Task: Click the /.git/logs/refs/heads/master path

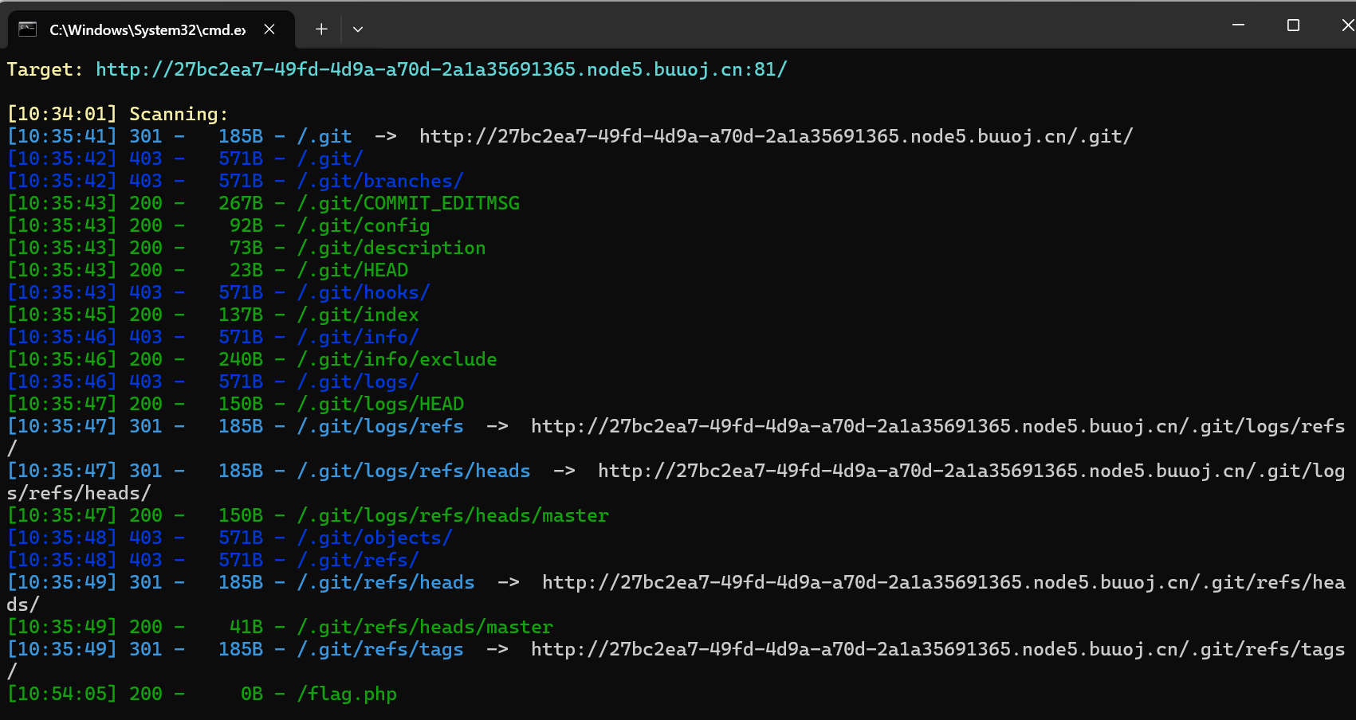Action: click(x=453, y=516)
